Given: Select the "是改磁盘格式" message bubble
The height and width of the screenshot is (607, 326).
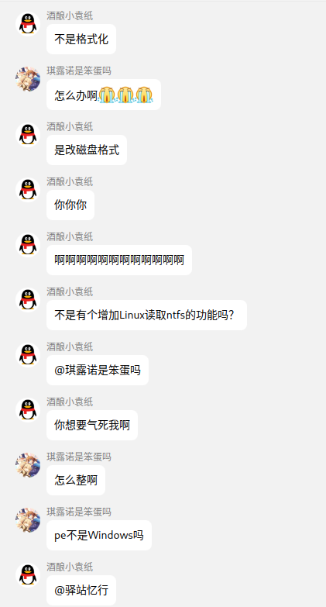Looking at the screenshot, I should 87,150.
